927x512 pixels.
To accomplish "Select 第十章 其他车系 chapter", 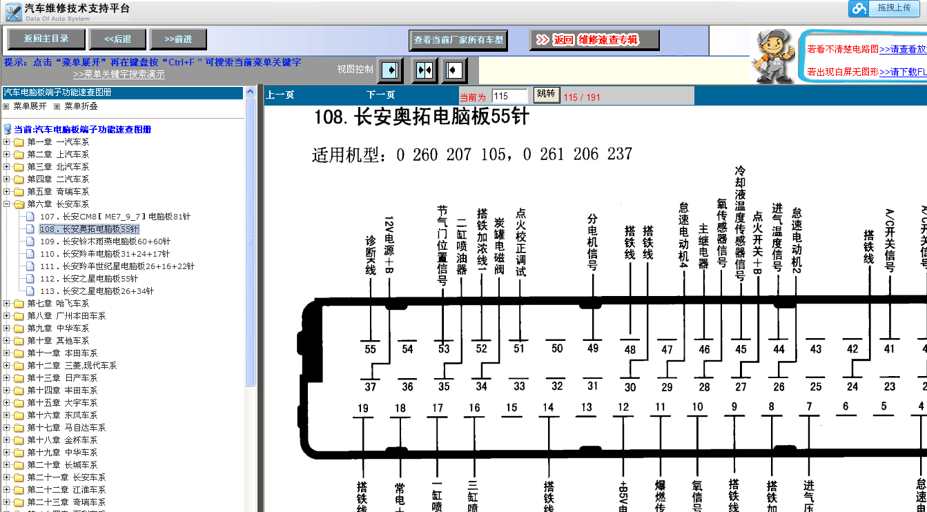I will tap(58, 341).
